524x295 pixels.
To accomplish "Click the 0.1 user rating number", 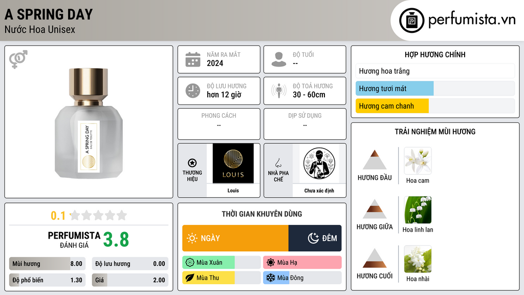I will coord(58,216).
